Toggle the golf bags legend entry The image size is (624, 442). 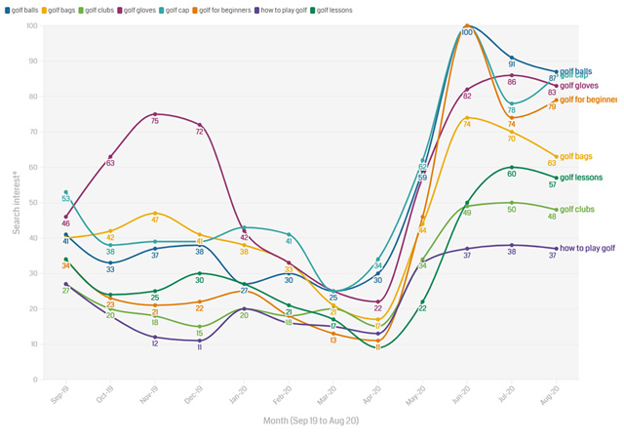coord(58,11)
